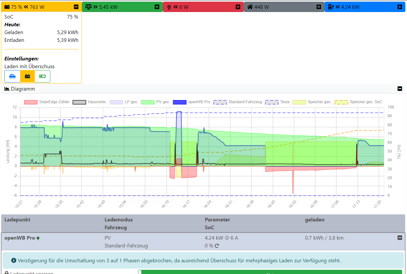Click the SoC refresh icon beside 0 %
The height and width of the screenshot is (274, 407).
click(217, 246)
